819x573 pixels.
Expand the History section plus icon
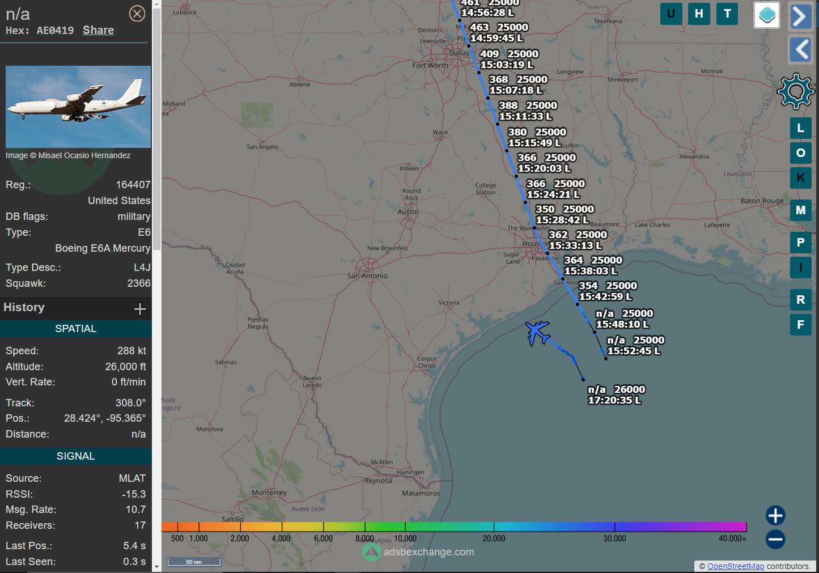pyautogui.click(x=139, y=308)
